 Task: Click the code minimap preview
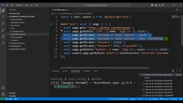[176, 17]
